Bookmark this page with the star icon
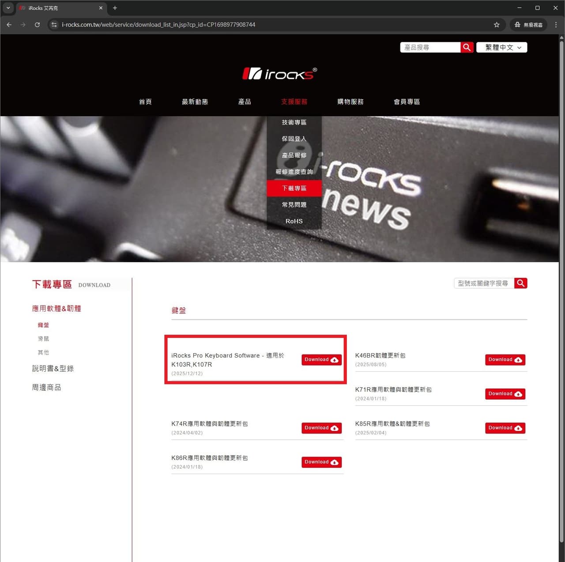Screen dimensions: 565x562 point(497,25)
